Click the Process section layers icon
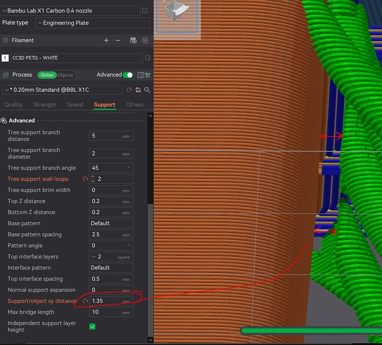Screen dimensions: 382x345 [6, 75]
